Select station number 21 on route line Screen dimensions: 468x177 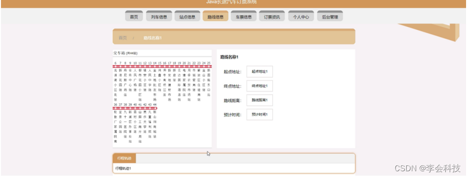[x=189, y=63]
